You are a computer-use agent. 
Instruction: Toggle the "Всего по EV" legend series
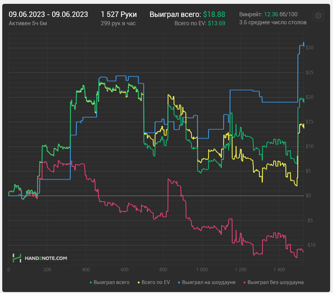tap(154, 282)
